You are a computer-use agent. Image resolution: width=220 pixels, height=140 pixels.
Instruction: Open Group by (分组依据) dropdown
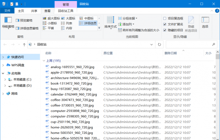pyautogui.click(x=128, y=18)
